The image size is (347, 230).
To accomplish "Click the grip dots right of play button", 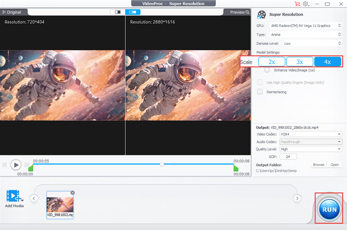I will tap(27, 165).
